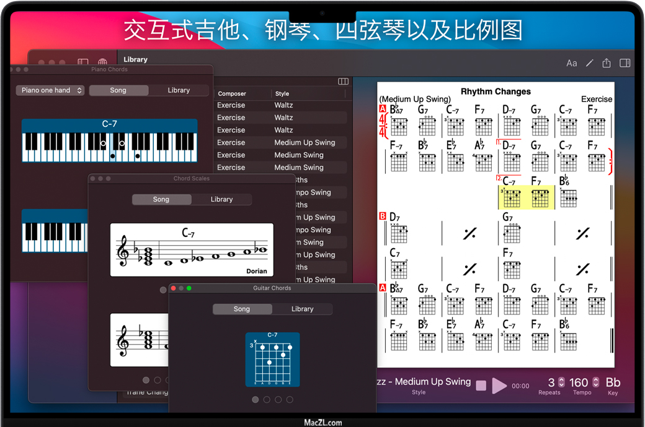Click the column layout icon above list

pyautogui.click(x=343, y=82)
